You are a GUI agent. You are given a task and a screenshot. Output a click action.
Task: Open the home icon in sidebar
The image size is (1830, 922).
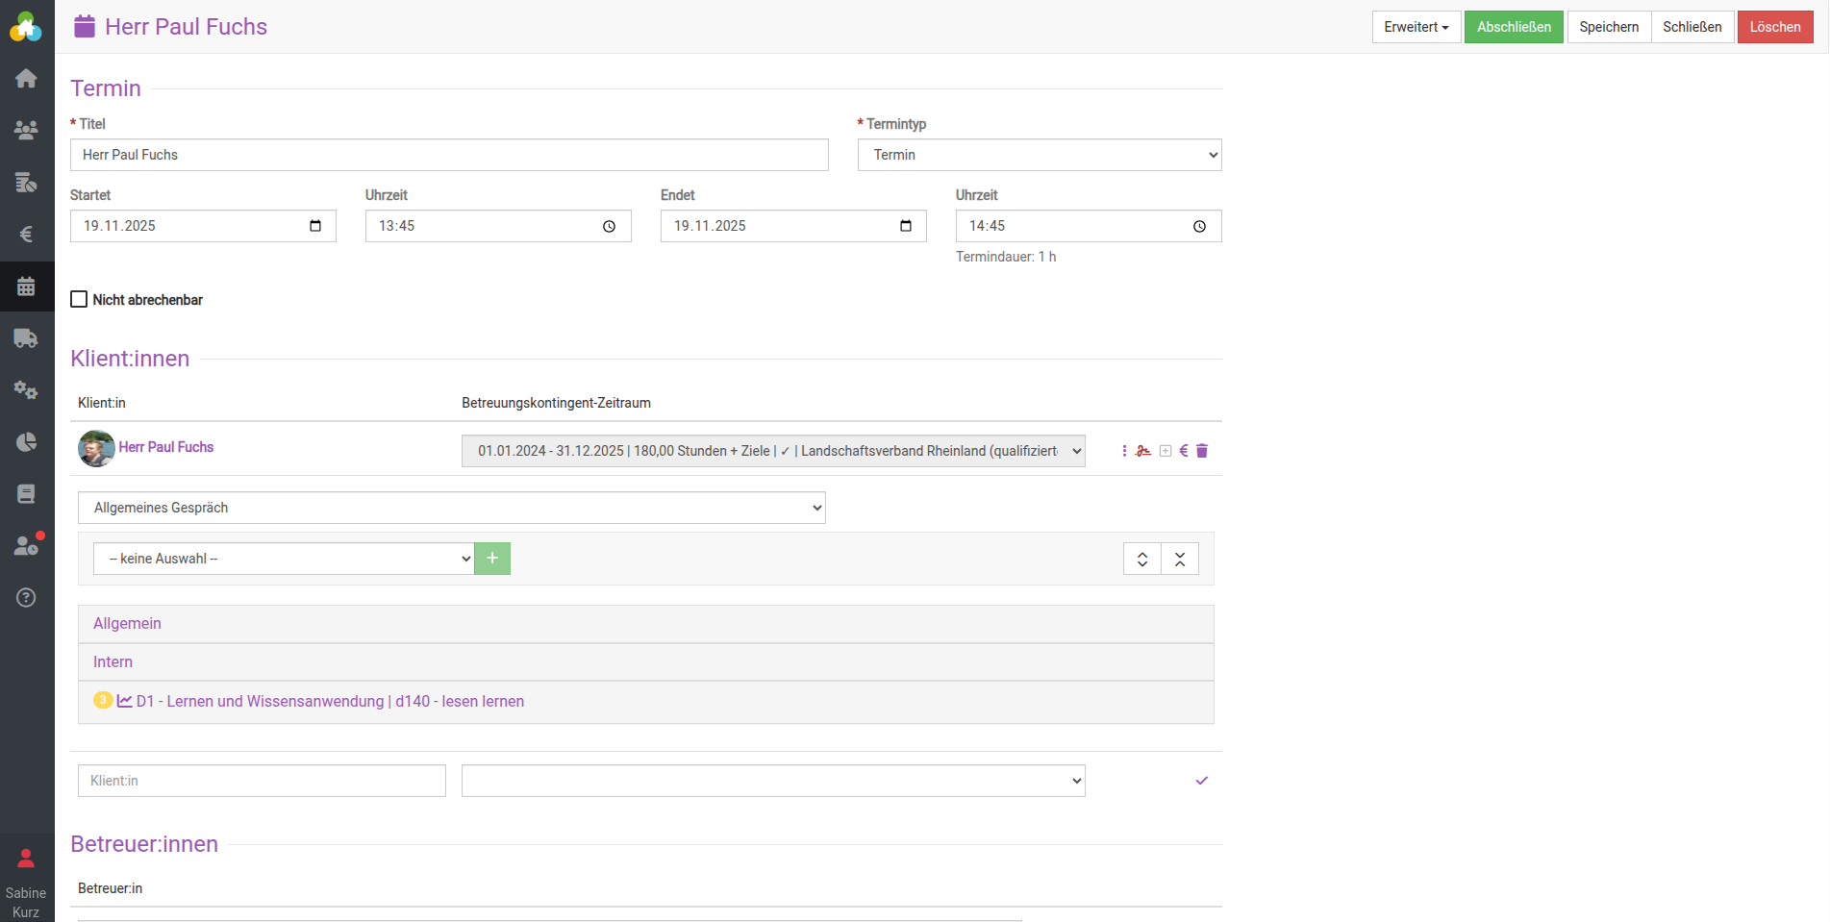pos(26,79)
